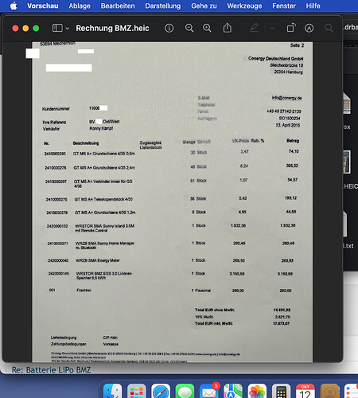The height and width of the screenshot is (398, 358).
Task: Rotate the image with rotate icon
Action: (x=291, y=28)
